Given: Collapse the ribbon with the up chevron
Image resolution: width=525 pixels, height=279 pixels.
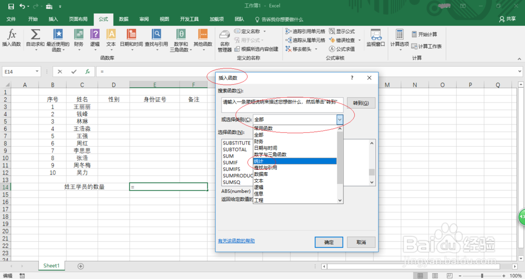Looking at the screenshot, I should pos(519,59).
